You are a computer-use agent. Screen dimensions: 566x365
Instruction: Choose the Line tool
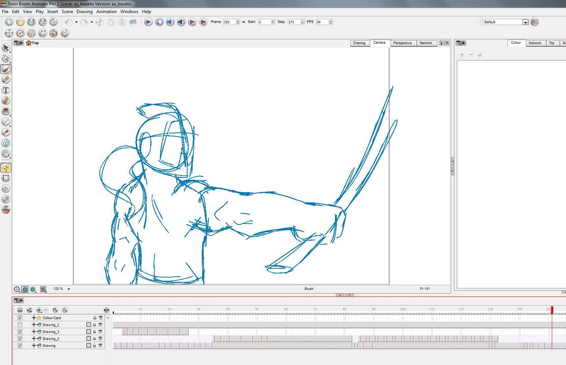(6, 122)
